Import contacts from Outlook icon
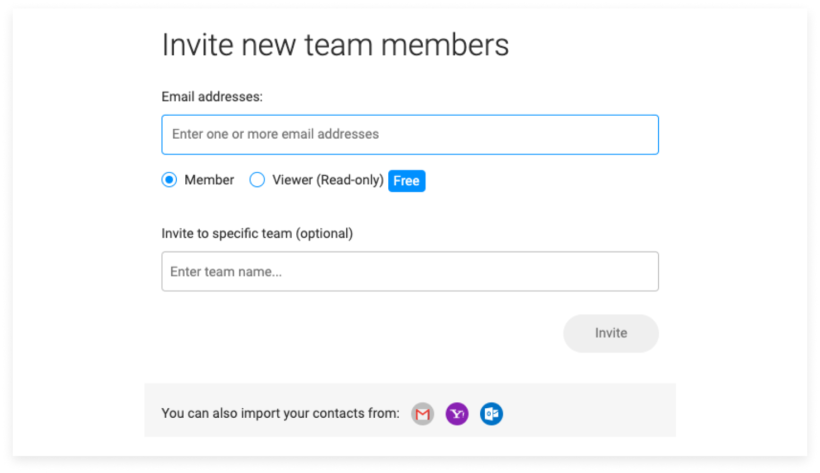 492,414
